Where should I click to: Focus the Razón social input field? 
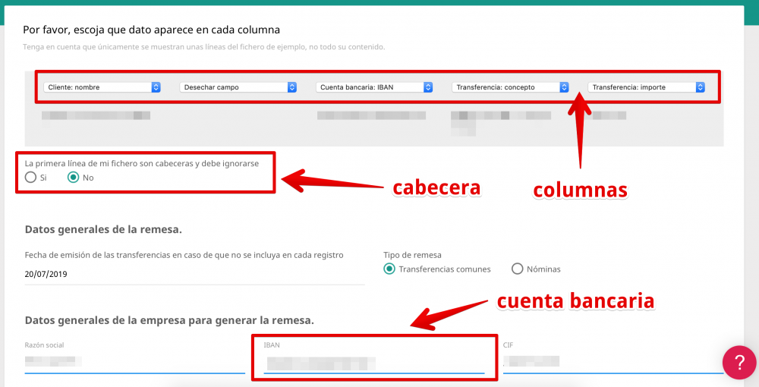tap(134, 362)
